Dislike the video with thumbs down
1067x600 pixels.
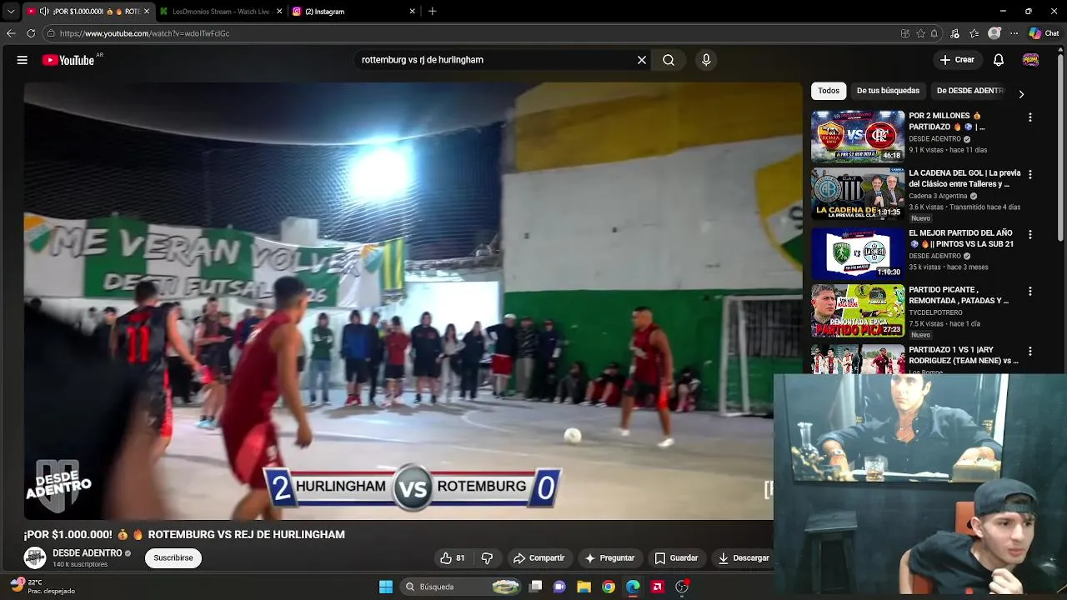(488, 558)
